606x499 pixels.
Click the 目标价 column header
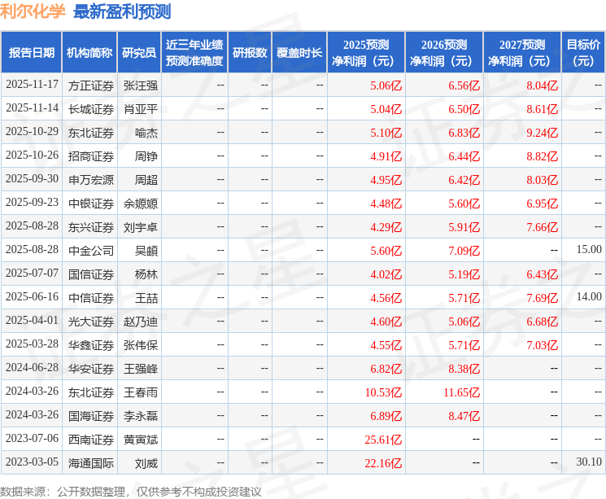pos(582,53)
